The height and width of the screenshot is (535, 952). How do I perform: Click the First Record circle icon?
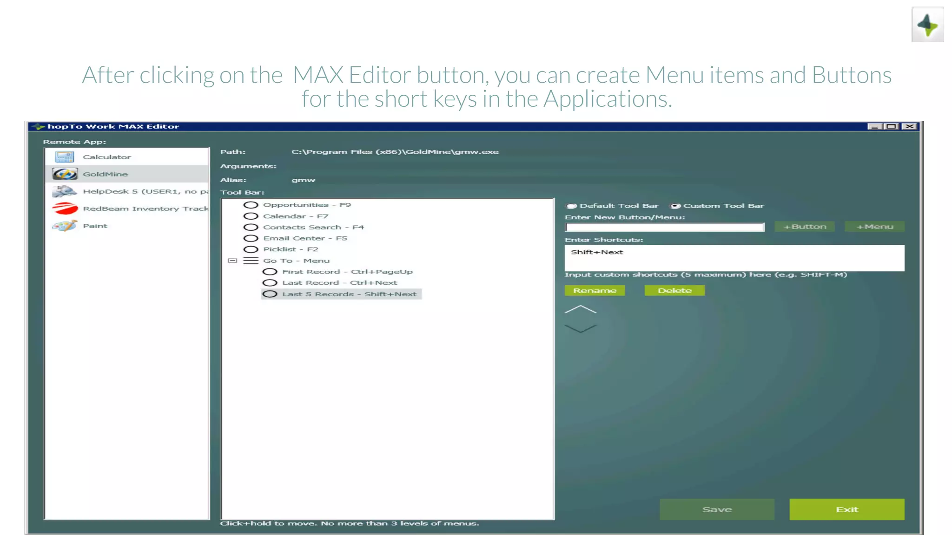[x=270, y=272]
